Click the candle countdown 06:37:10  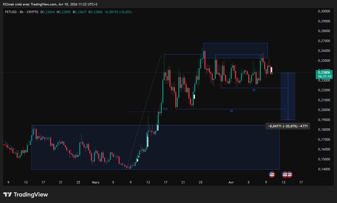324,76
